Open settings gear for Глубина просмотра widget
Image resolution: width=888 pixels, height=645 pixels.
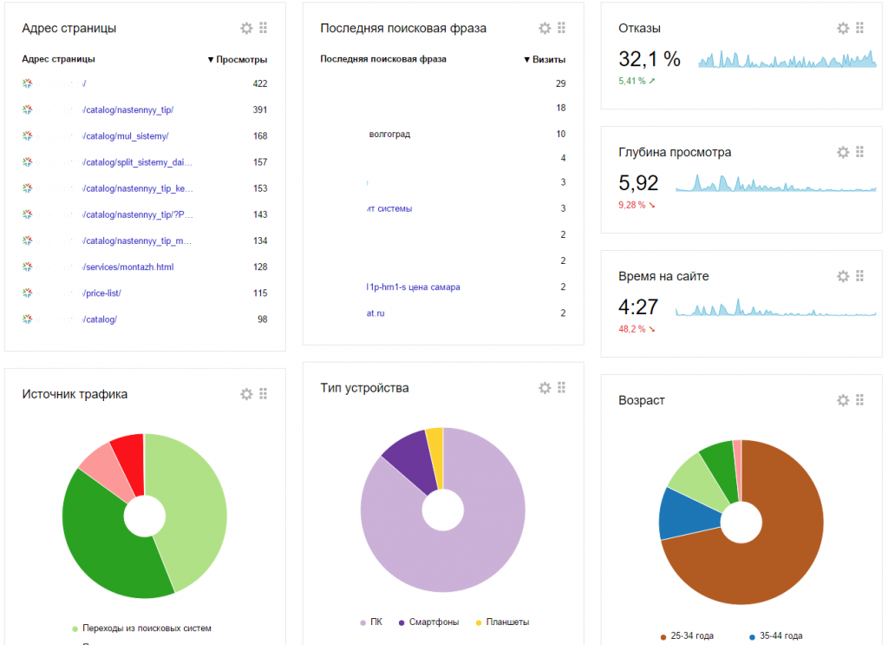point(843,152)
